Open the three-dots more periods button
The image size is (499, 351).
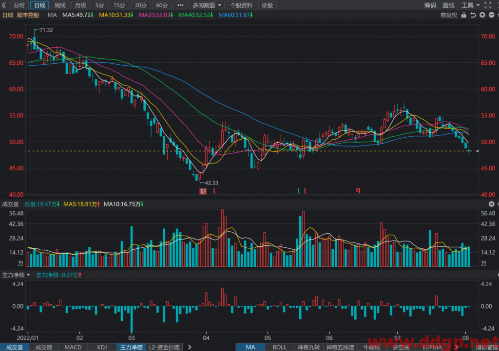[180, 5]
